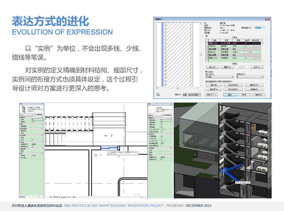The width and height of the screenshot is (284, 211).
Task: Click the Cancel (取消) button in Edit Assembly dialog
Action: pos(244,95)
